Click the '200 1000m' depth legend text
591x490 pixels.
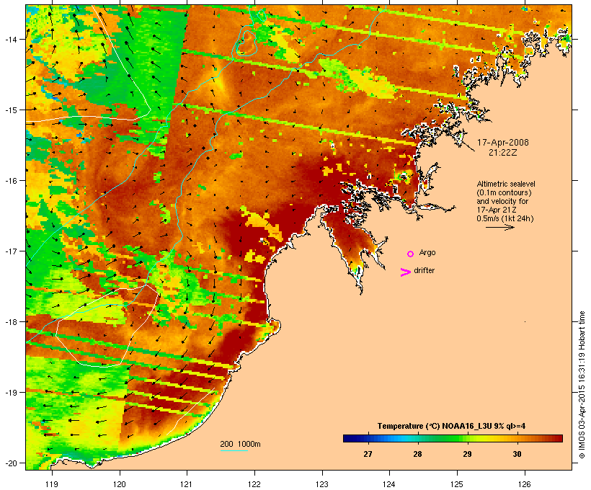click(x=240, y=444)
